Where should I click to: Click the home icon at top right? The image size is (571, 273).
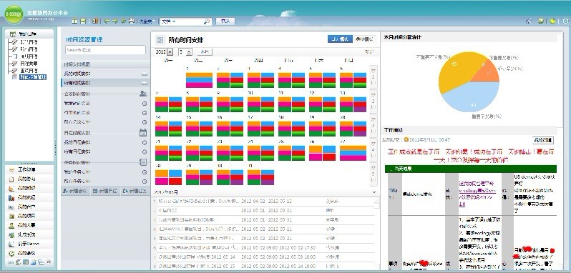pyautogui.click(x=528, y=21)
